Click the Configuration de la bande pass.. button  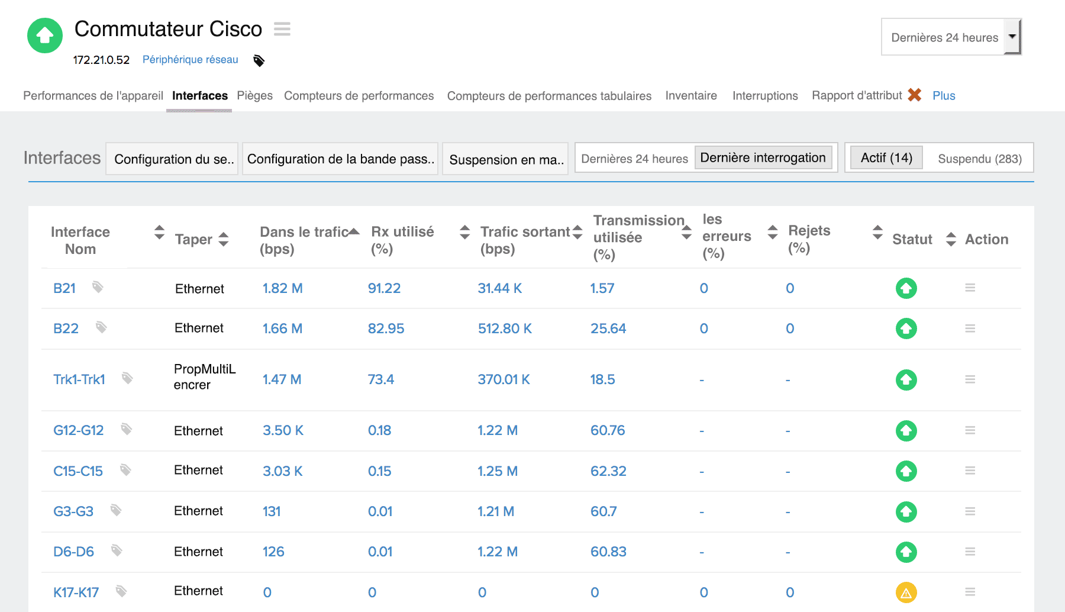coord(340,159)
